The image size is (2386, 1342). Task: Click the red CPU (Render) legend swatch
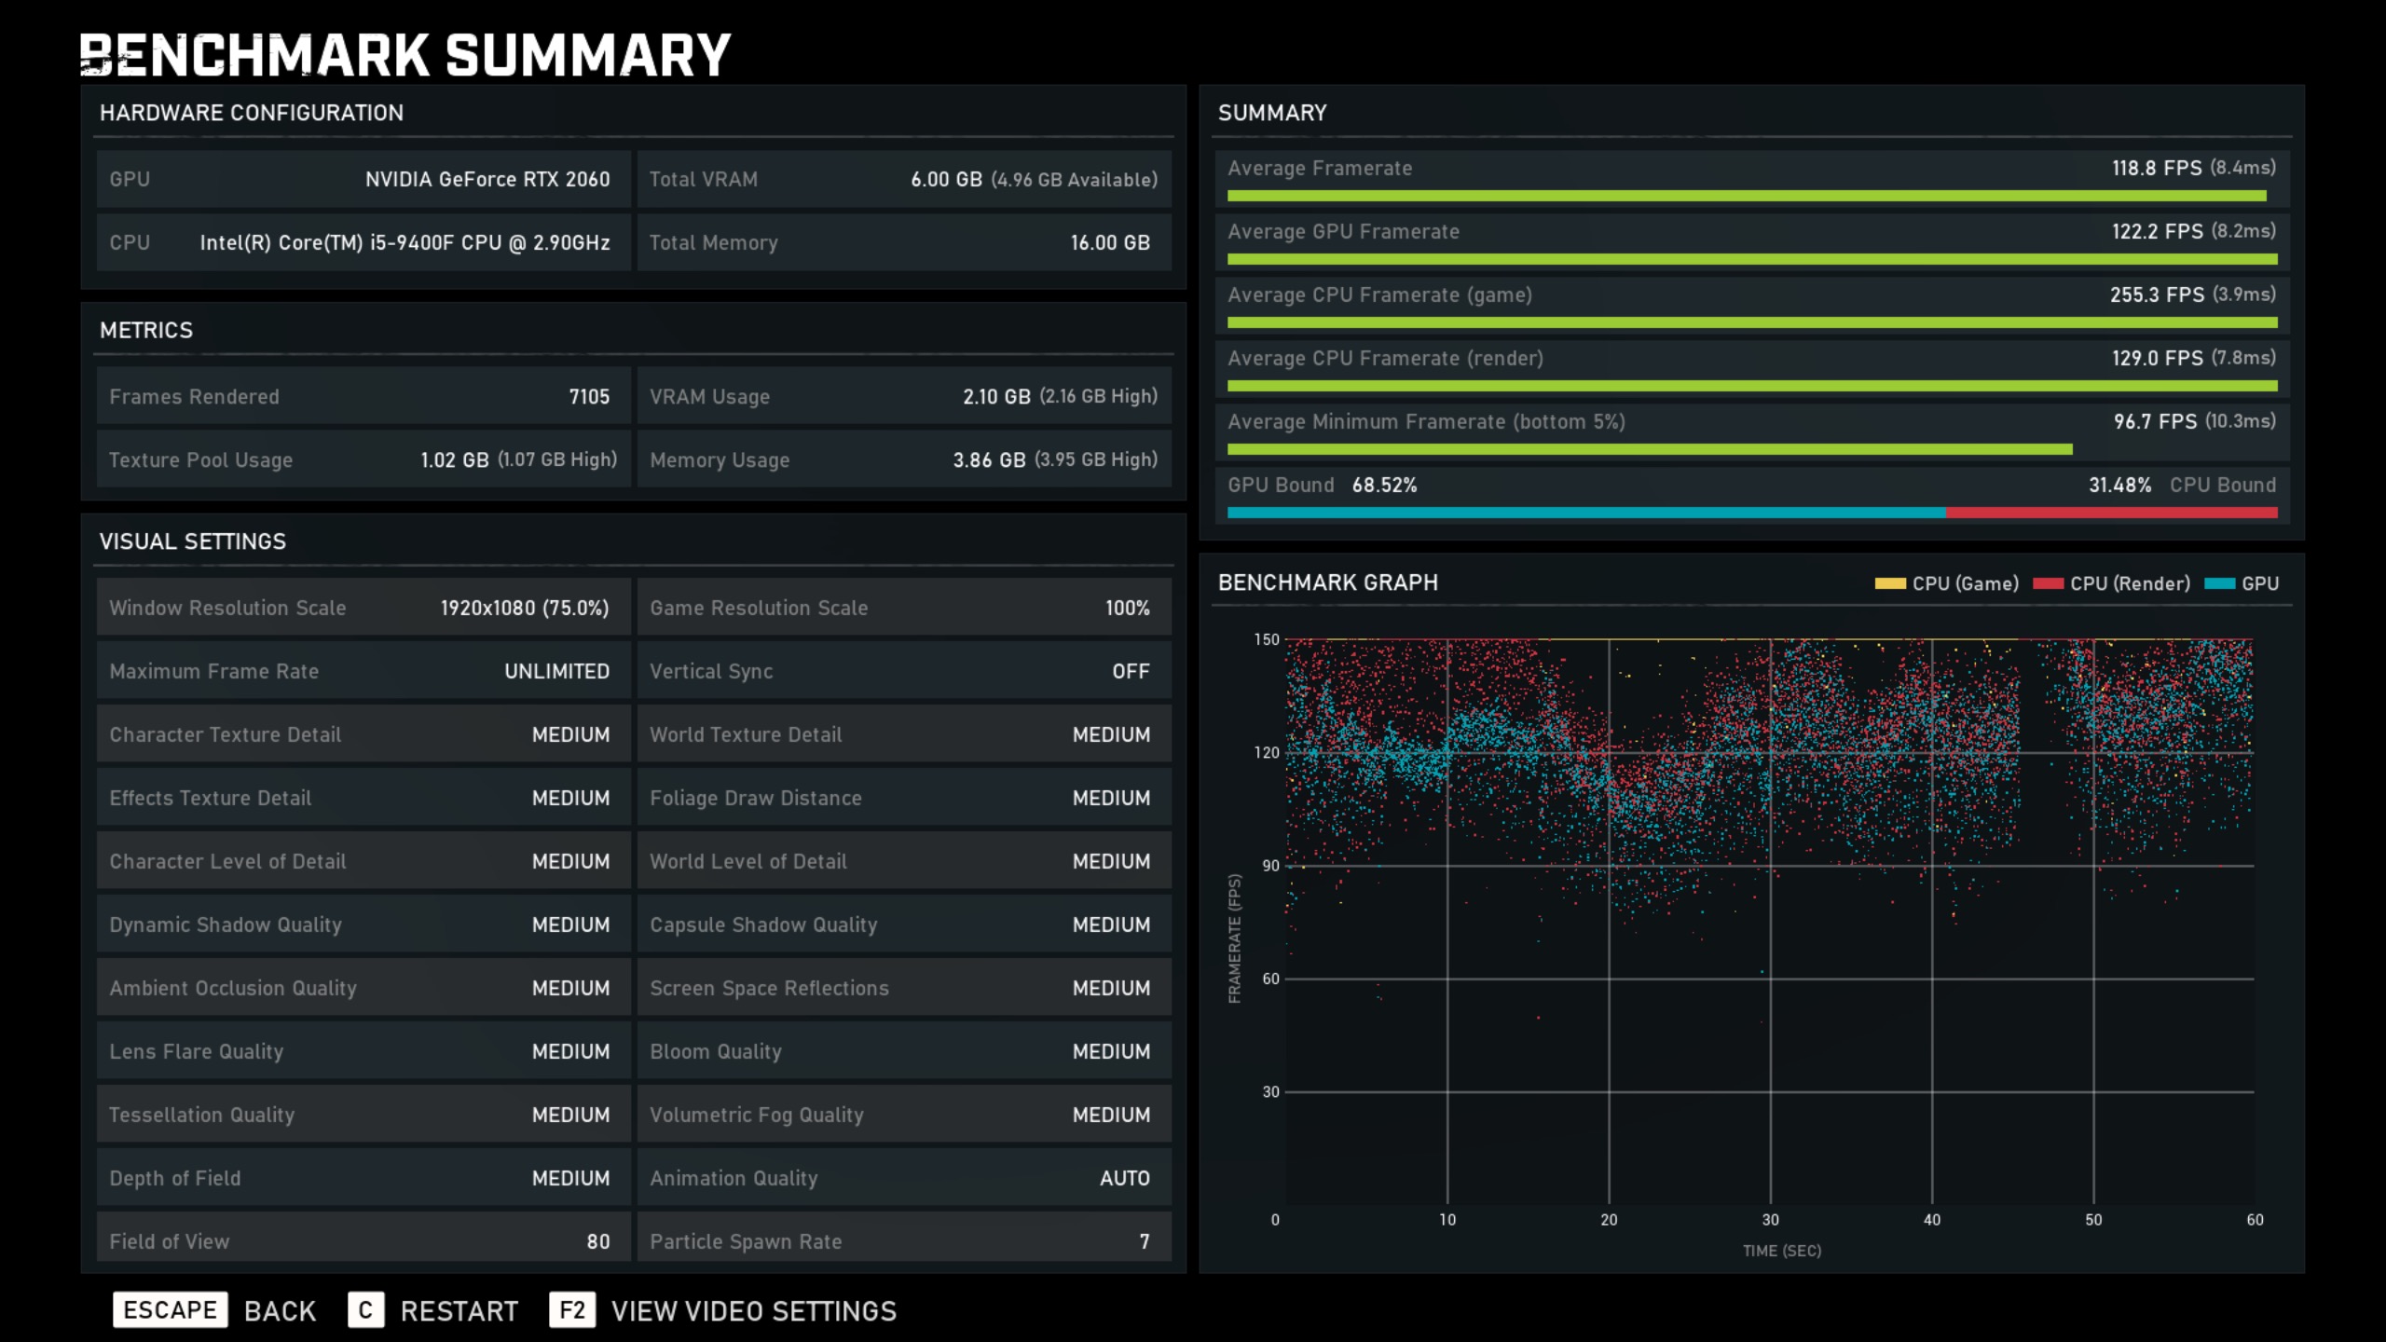[2048, 583]
